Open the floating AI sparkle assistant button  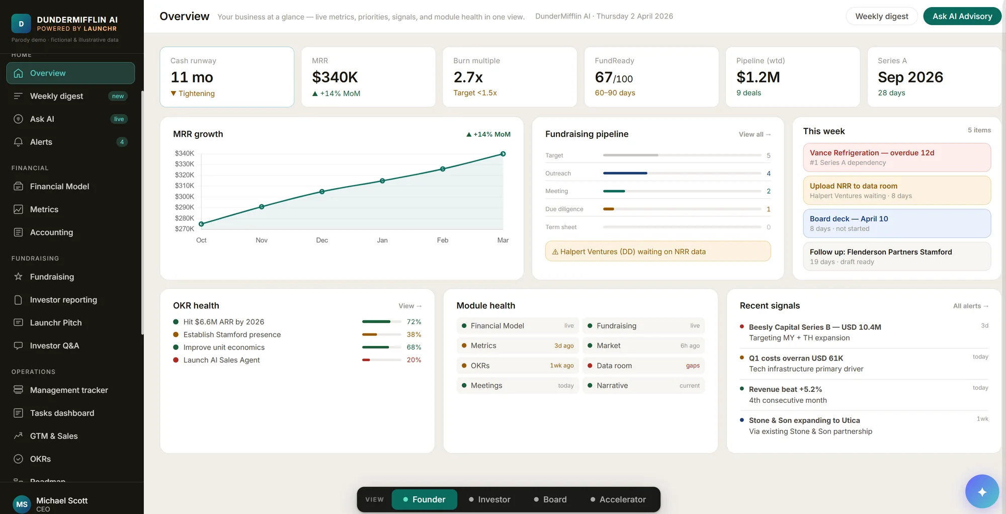tap(982, 491)
